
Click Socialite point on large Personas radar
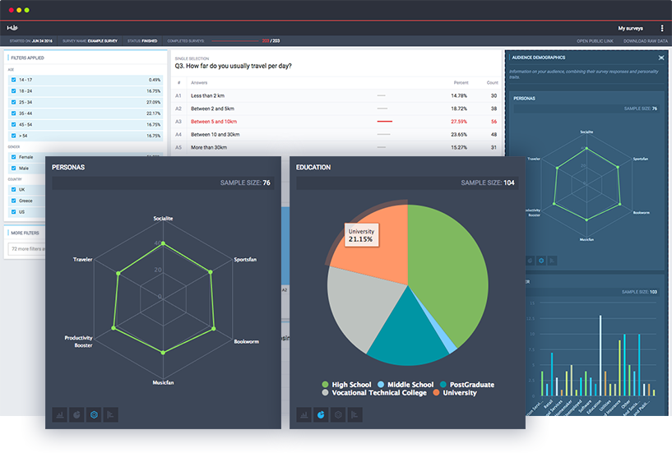(164, 243)
